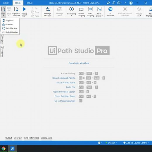Expand the Save dropdown arrow
The image size is (152, 152).
[x=9, y=16]
